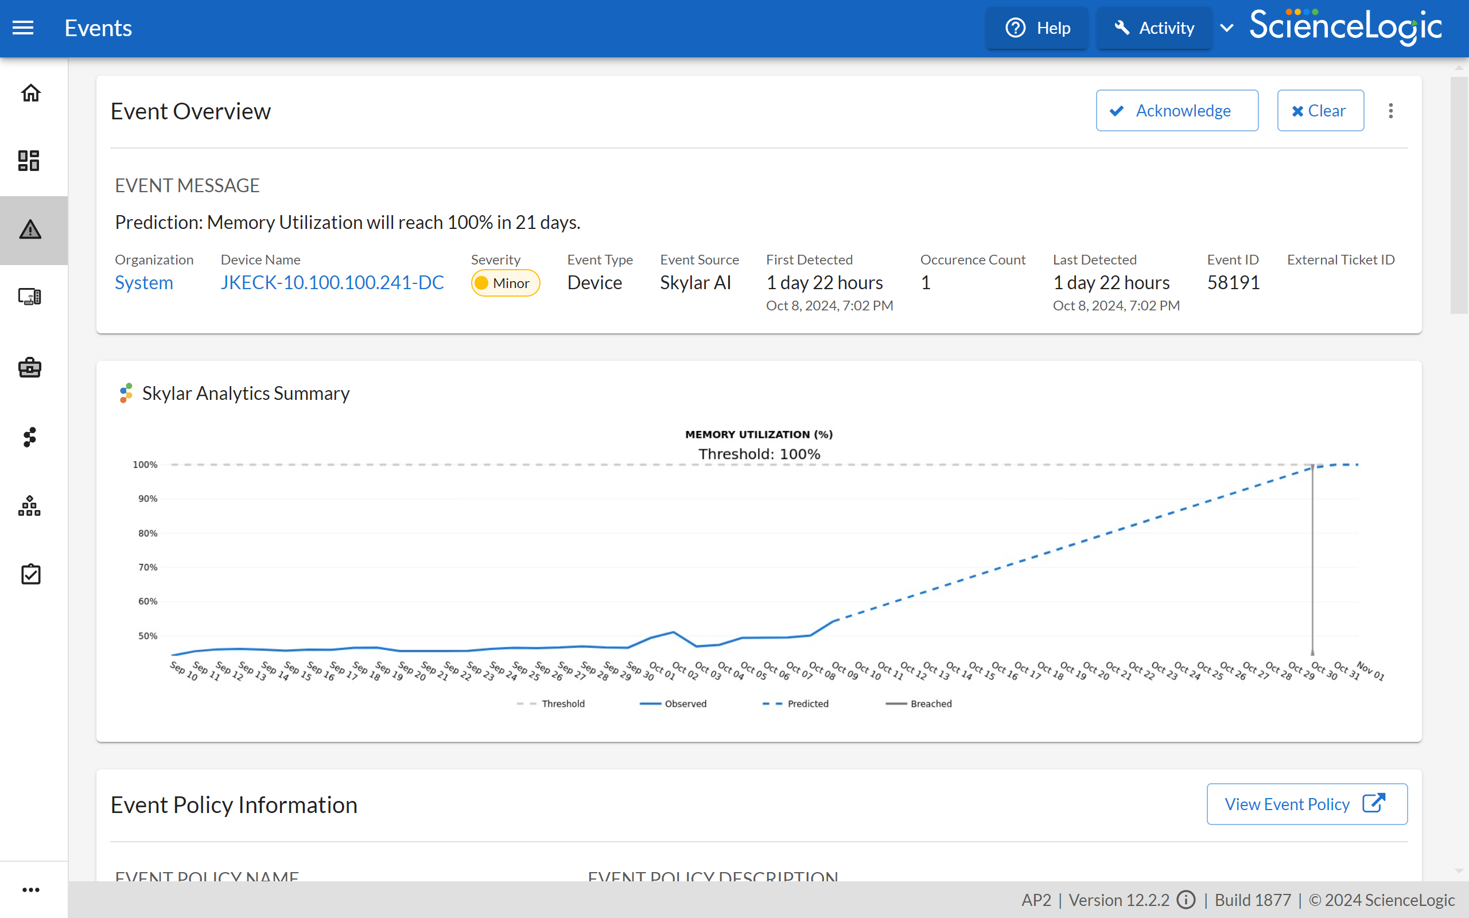Select the Events warning triangle icon
Image resolution: width=1469 pixels, height=918 pixels.
click(x=30, y=229)
